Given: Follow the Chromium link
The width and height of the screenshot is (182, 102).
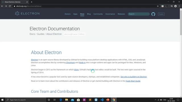Looking at the screenshot, I should pyautogui.click(x=71, y=63).
